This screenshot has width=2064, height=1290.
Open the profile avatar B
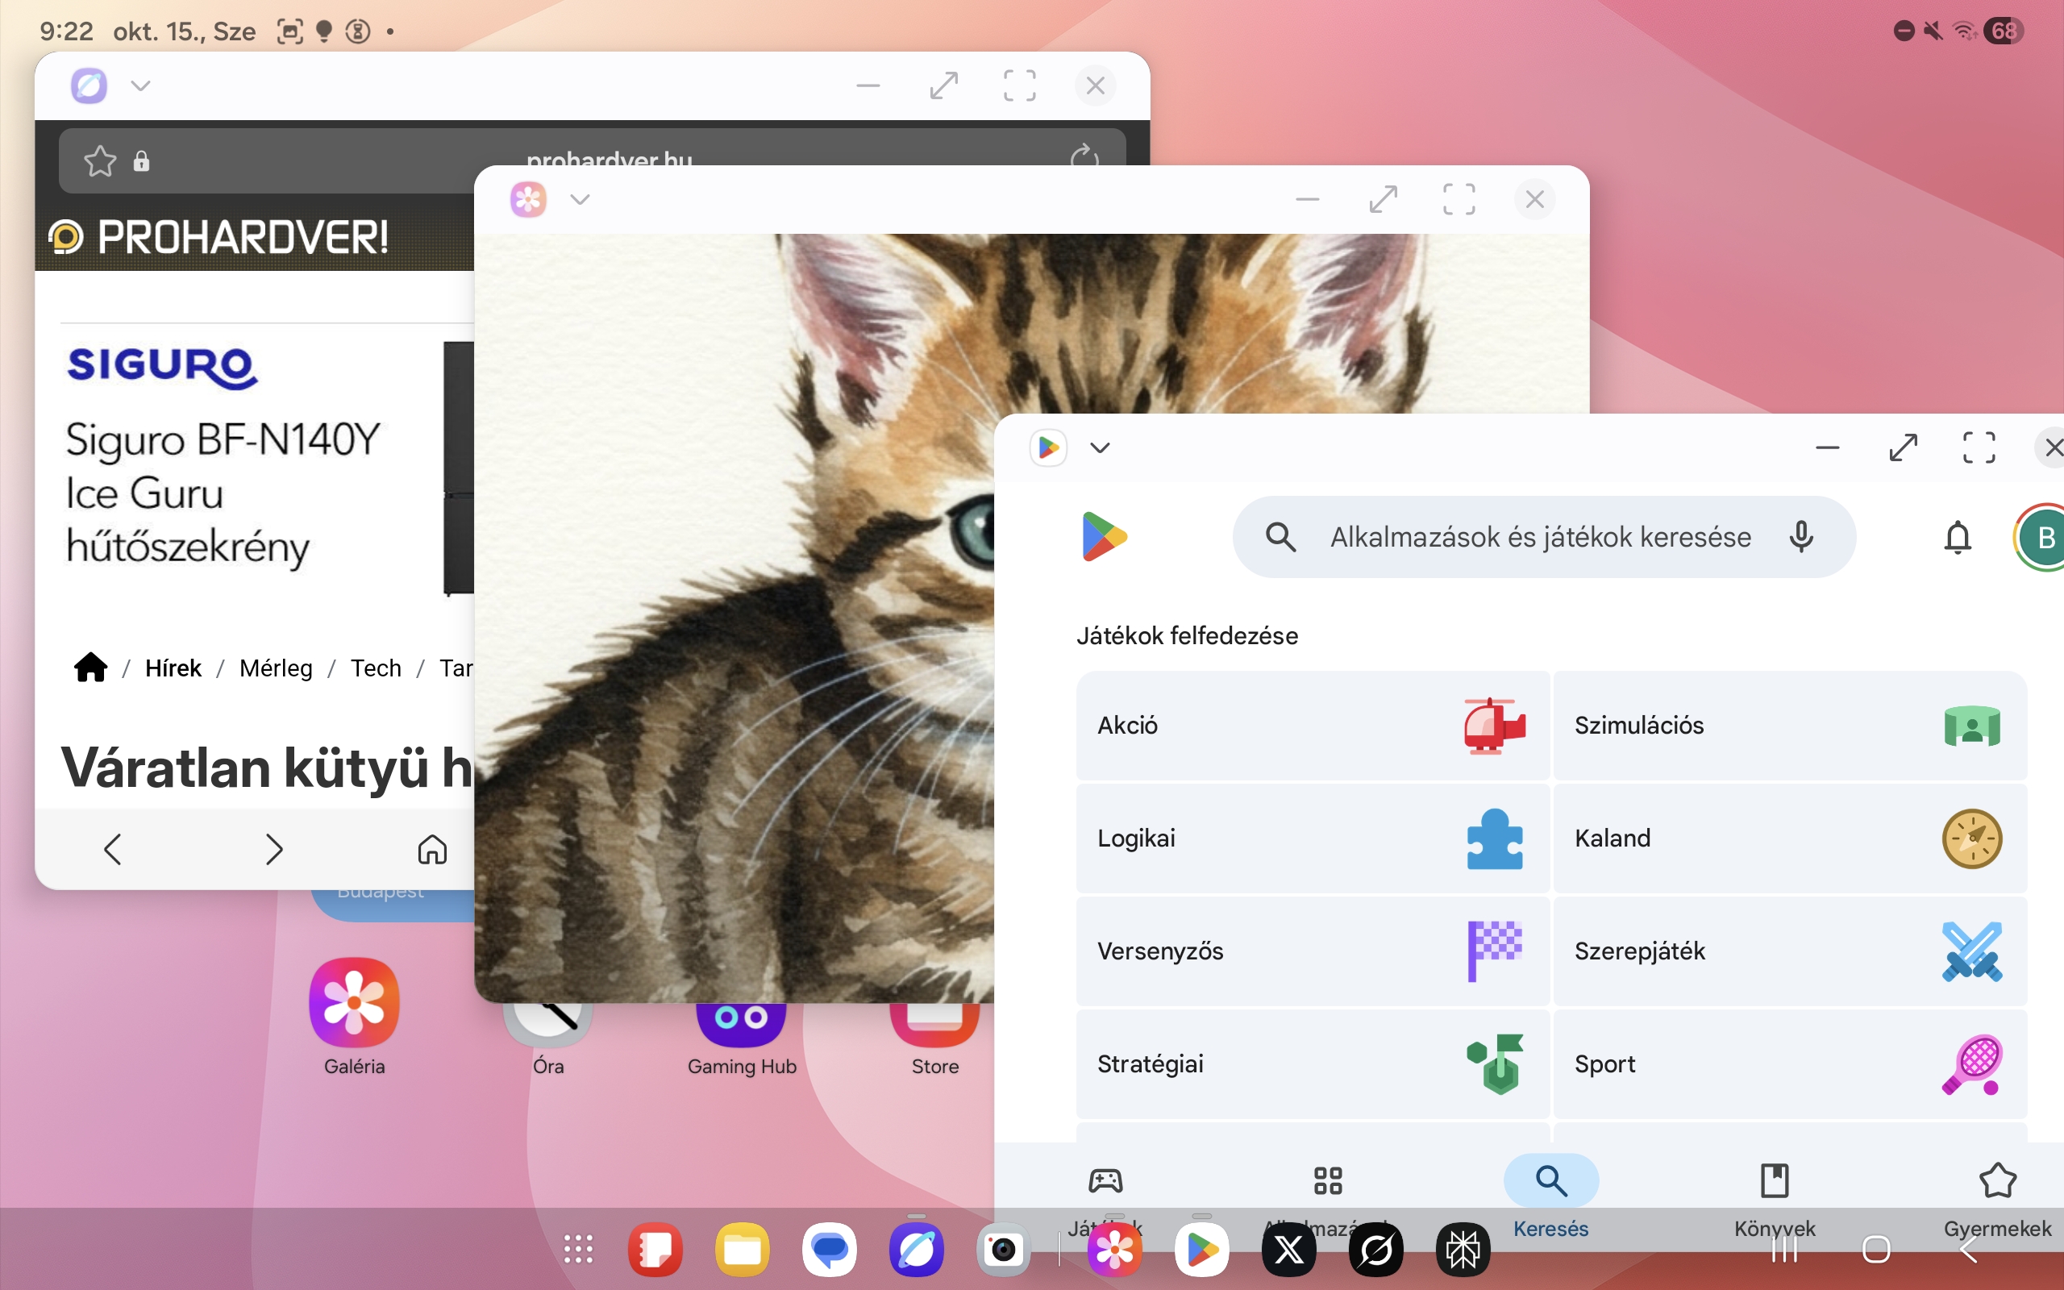[2045, 538]
